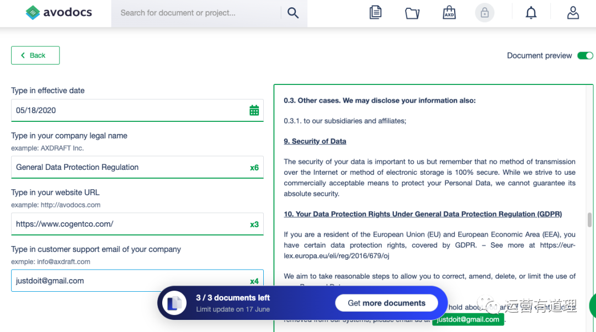Screen dimensions: 596x332
Task: Focus the search document or project box
Action: pyautogui.click(x=196, y=13)
